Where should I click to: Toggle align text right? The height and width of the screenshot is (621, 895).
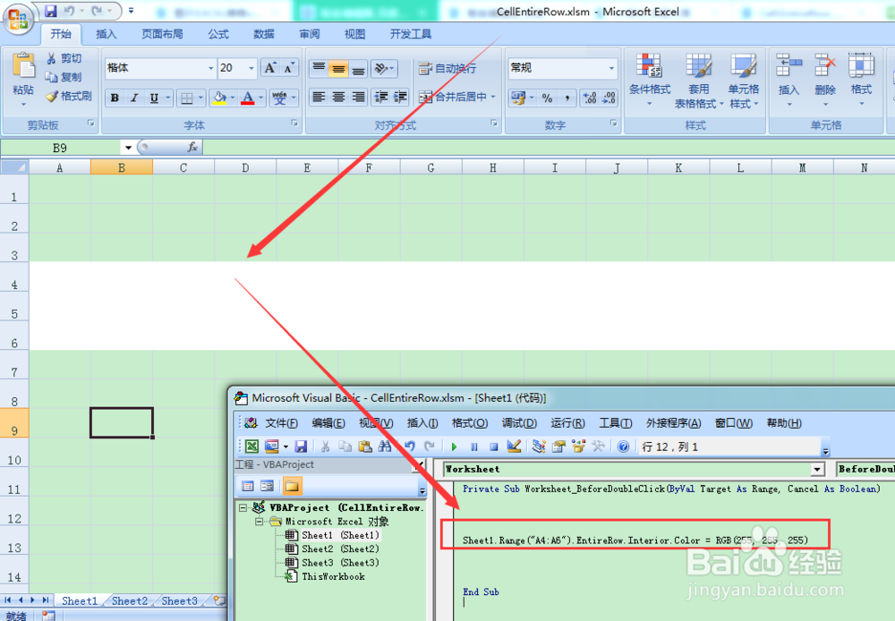click(358, 97)
